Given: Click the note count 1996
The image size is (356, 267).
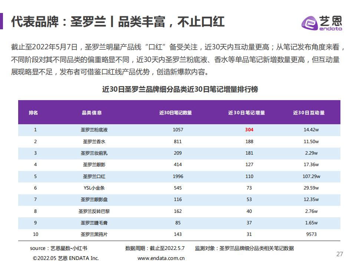Looking at the screenshot, I should 178,177.
